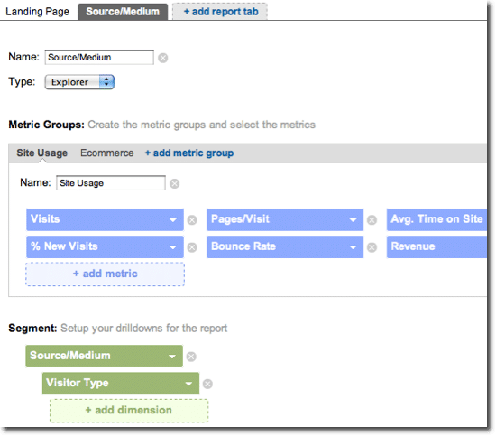The image size is (496, 436).
Task: Add a new metric box
Action: [105, 274]
